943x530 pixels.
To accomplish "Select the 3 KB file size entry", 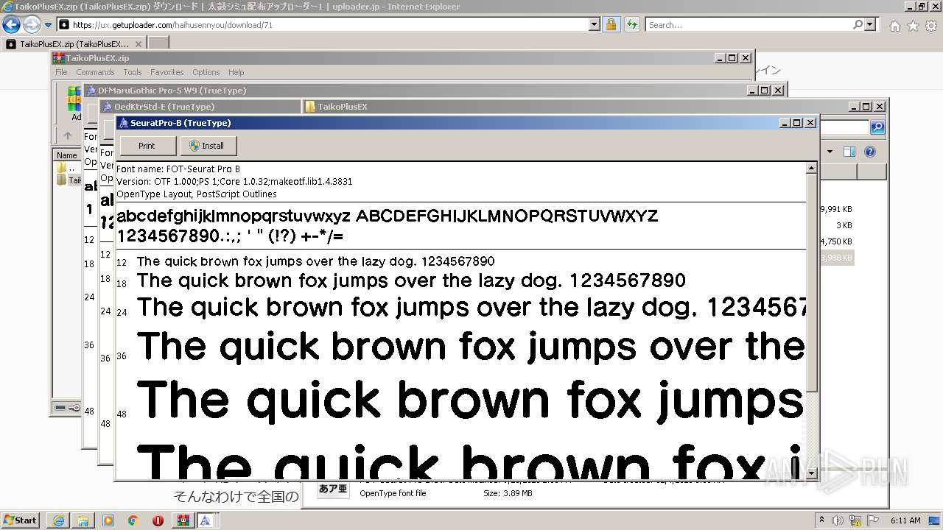I will pyautogui.click(x=844, y=225).
